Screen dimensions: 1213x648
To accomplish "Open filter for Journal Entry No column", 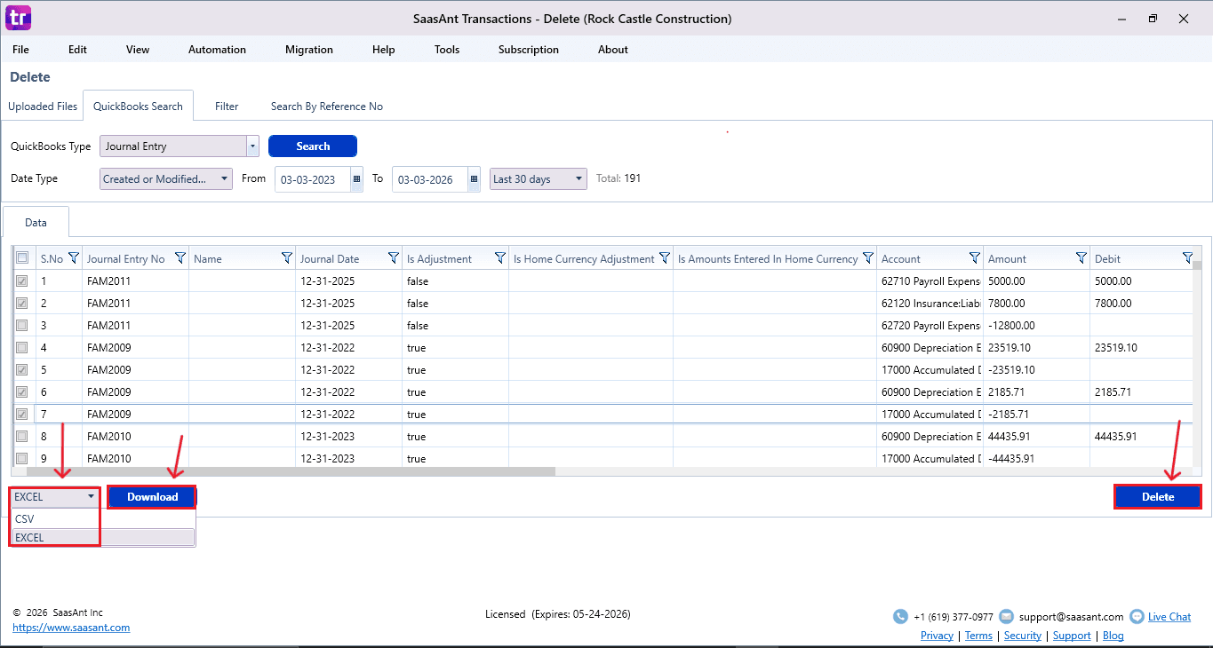I will click(180, 258).
